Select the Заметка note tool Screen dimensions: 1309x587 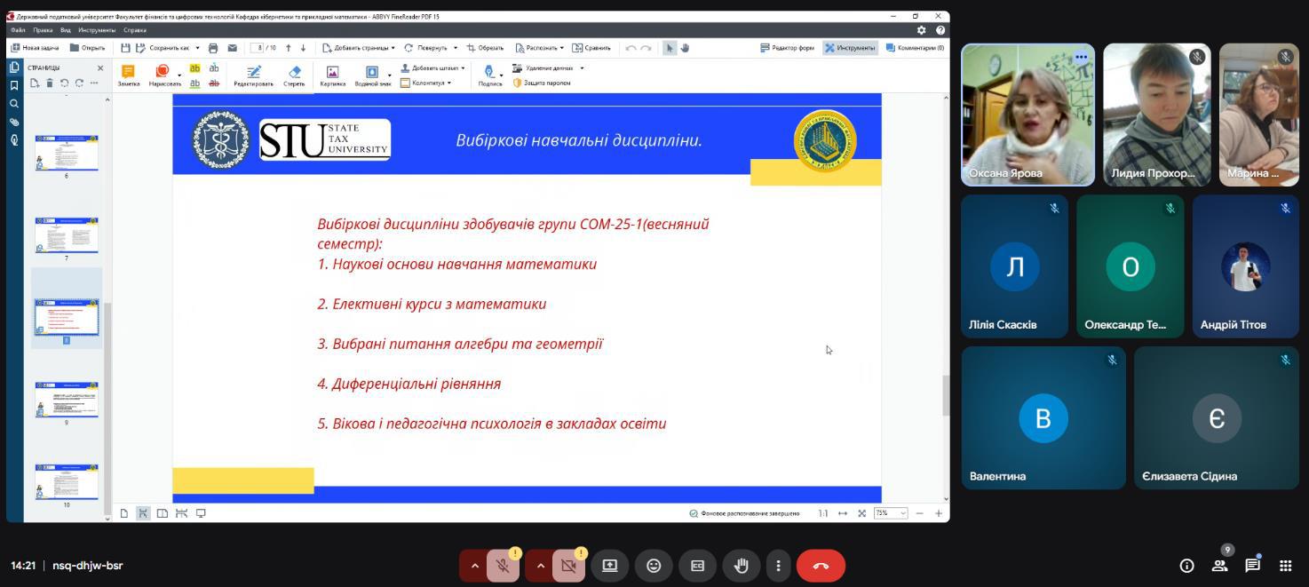pos(128,75)
